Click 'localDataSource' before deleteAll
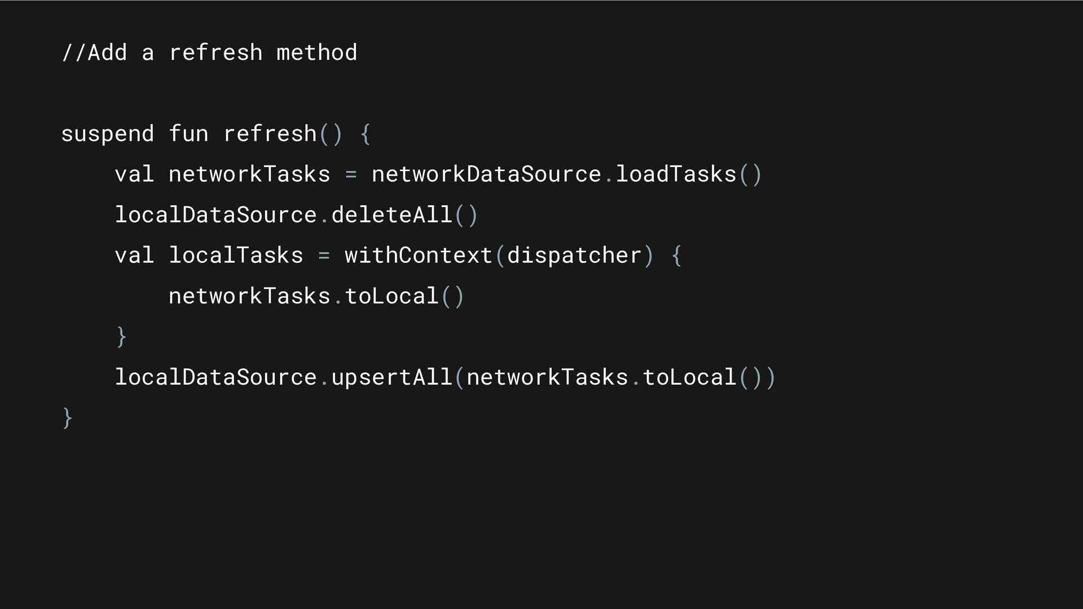Screen dimensions: 1083x609 click(215, 215)
